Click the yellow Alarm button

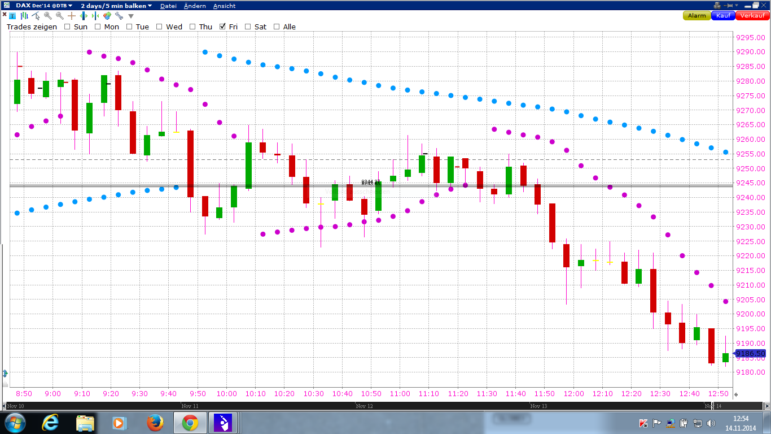[x=696, y=16]
